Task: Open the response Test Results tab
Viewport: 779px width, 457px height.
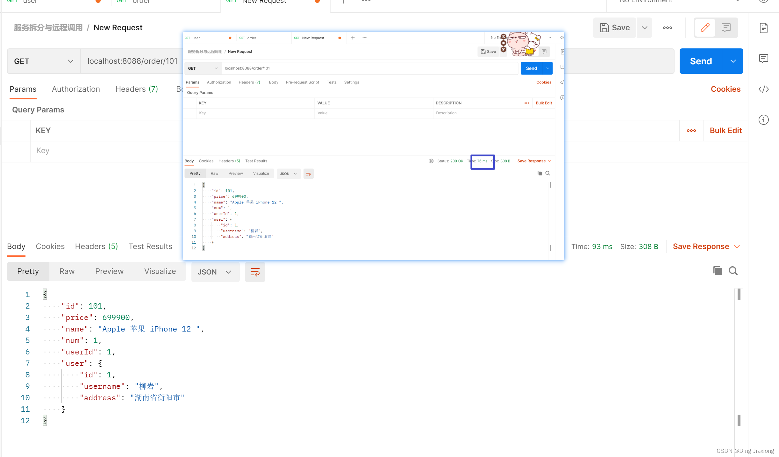Action: pyautogui.click(x=150, y=246)
